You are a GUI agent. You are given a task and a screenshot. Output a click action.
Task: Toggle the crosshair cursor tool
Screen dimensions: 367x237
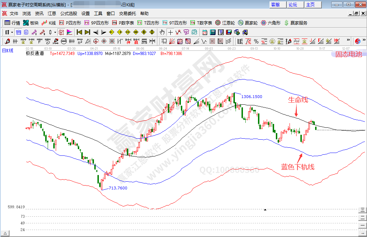click(x=170, y=32)
